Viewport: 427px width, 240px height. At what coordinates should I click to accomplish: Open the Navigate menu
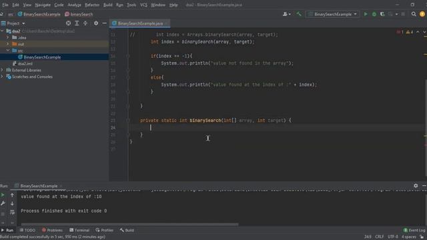point(43,5)
